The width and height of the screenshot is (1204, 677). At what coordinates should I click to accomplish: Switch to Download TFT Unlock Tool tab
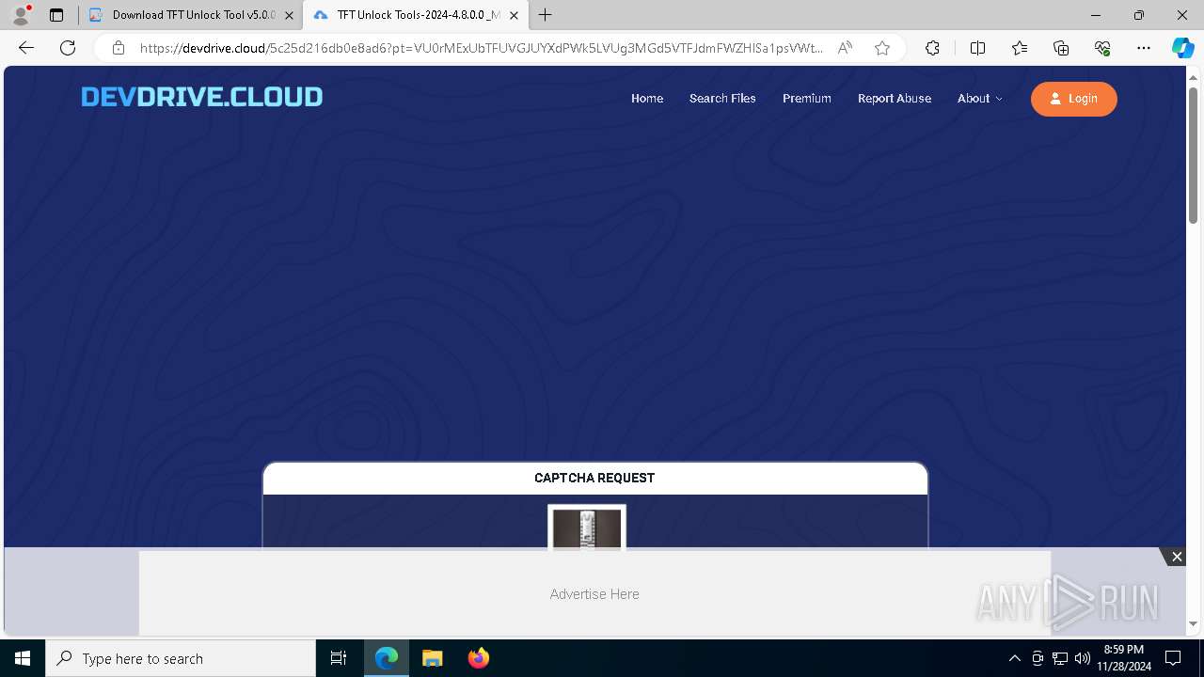click(x=191, y=15)
